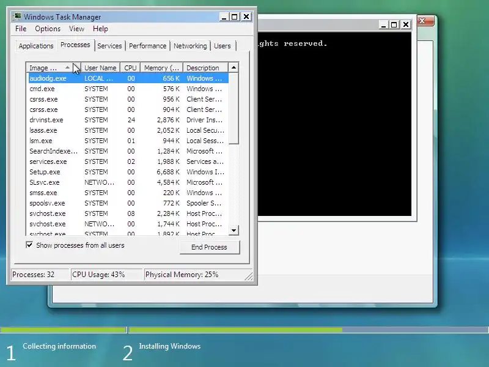Select csrss.exe using 956 K memory

[x=128, y=99]
